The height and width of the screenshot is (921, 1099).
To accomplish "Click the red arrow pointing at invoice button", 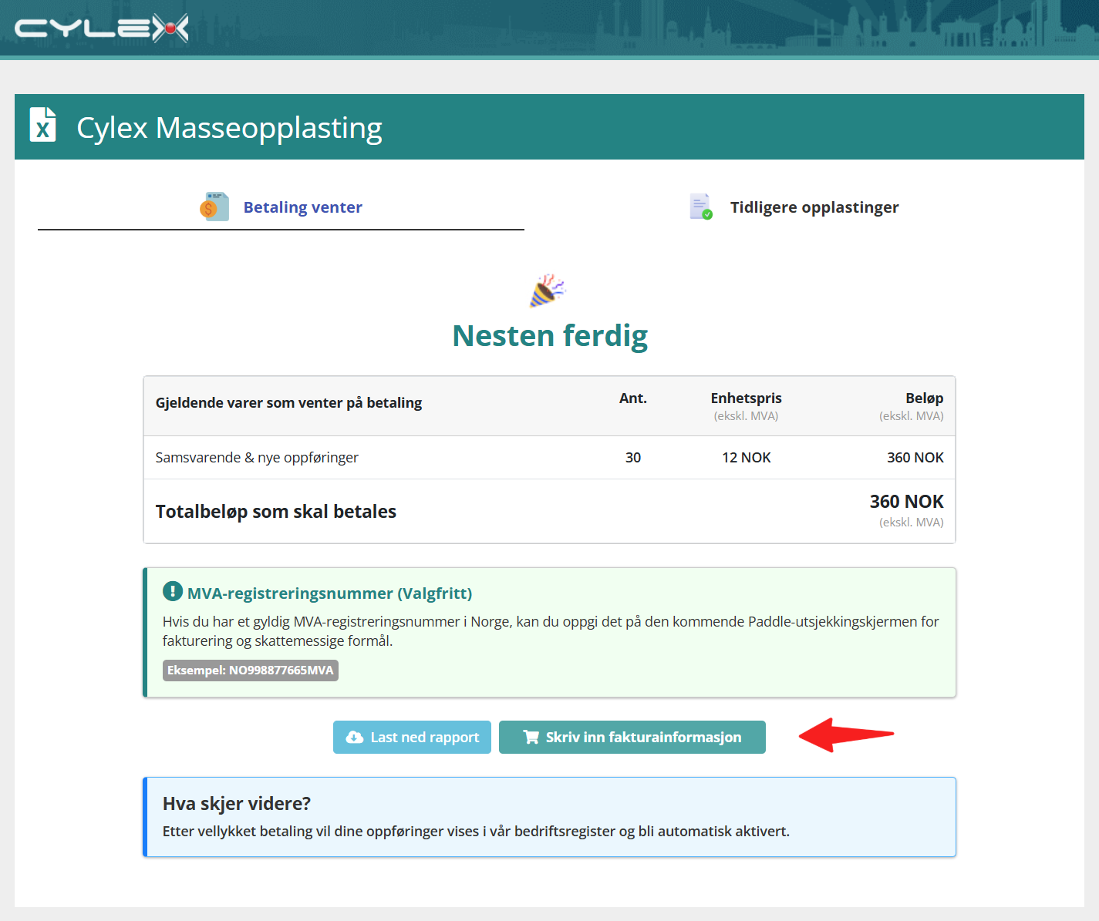I will click(x=846, y=734).
